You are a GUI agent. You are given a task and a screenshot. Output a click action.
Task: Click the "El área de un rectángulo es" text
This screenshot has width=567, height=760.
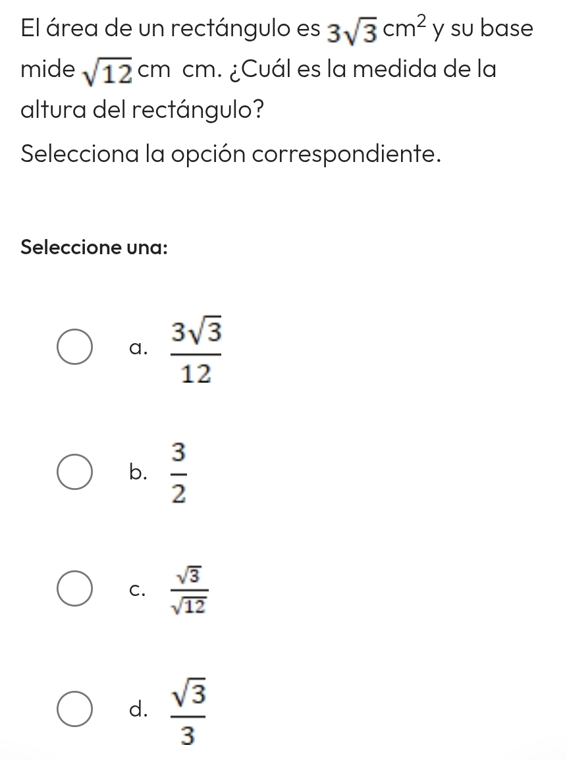169,30
